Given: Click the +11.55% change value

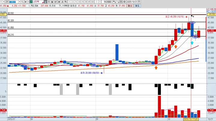Looking at the screenshot, I should (x=22, y=6).
